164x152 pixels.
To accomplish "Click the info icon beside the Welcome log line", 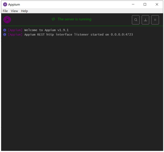I will [x=5, y=30].
